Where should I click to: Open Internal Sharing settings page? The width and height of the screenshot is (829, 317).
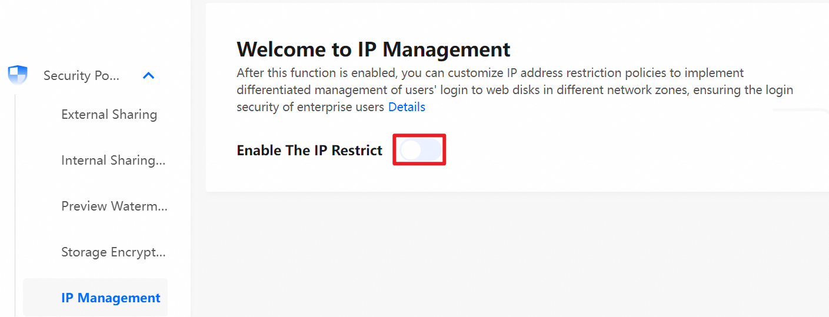point(113,160)
